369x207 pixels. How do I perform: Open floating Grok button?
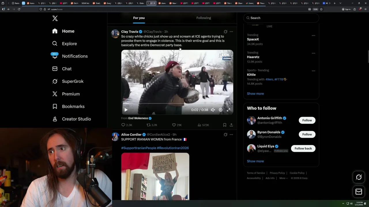pos(359,177)
